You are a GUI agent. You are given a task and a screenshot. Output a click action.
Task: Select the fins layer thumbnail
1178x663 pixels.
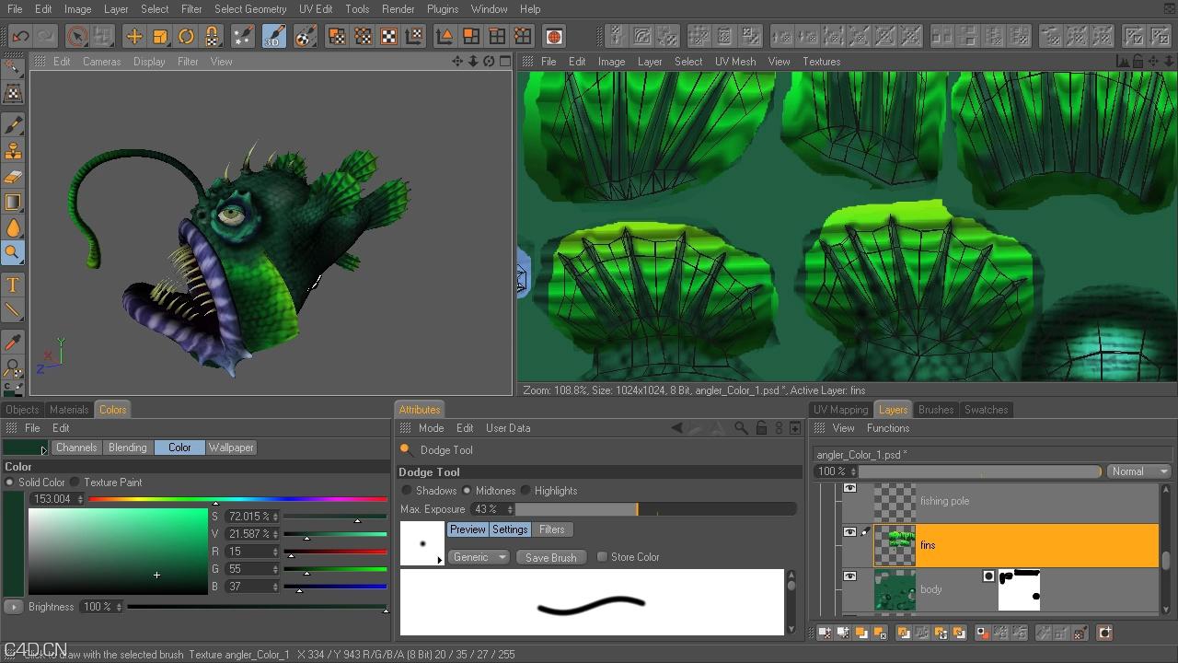pyautogui.click(x=895, y=545)
